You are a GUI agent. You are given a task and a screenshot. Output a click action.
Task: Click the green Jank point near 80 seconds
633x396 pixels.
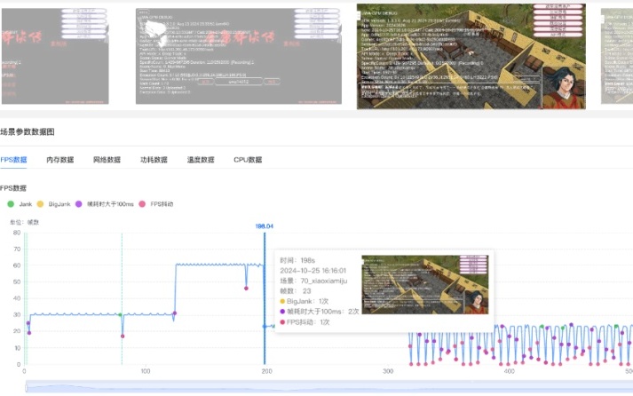(121, 315)
